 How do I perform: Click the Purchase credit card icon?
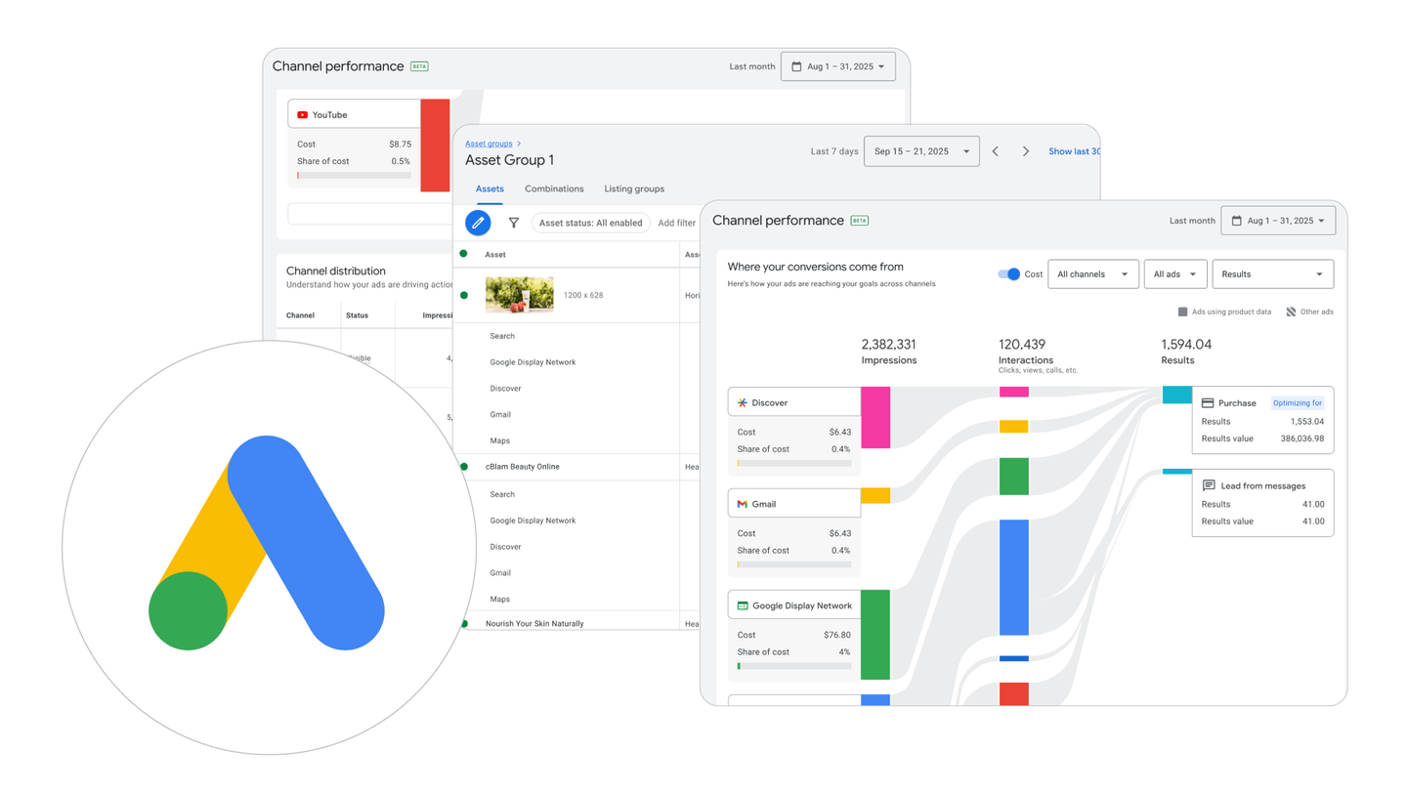click(1208, 402)
